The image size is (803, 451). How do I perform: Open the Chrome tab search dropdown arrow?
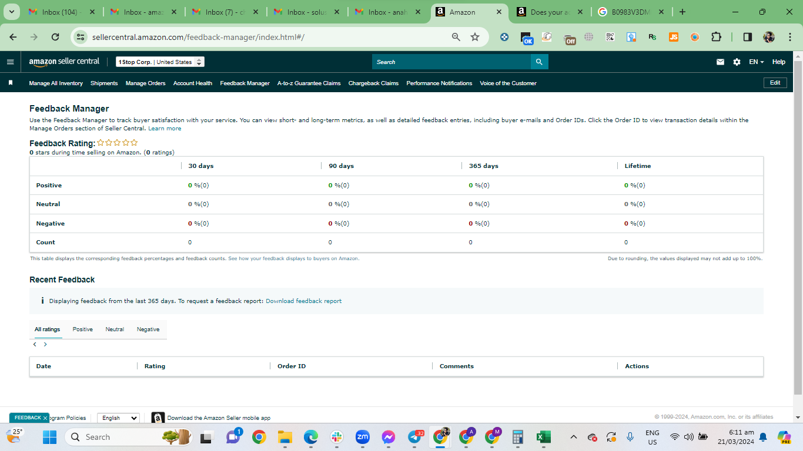pos(11,12)
